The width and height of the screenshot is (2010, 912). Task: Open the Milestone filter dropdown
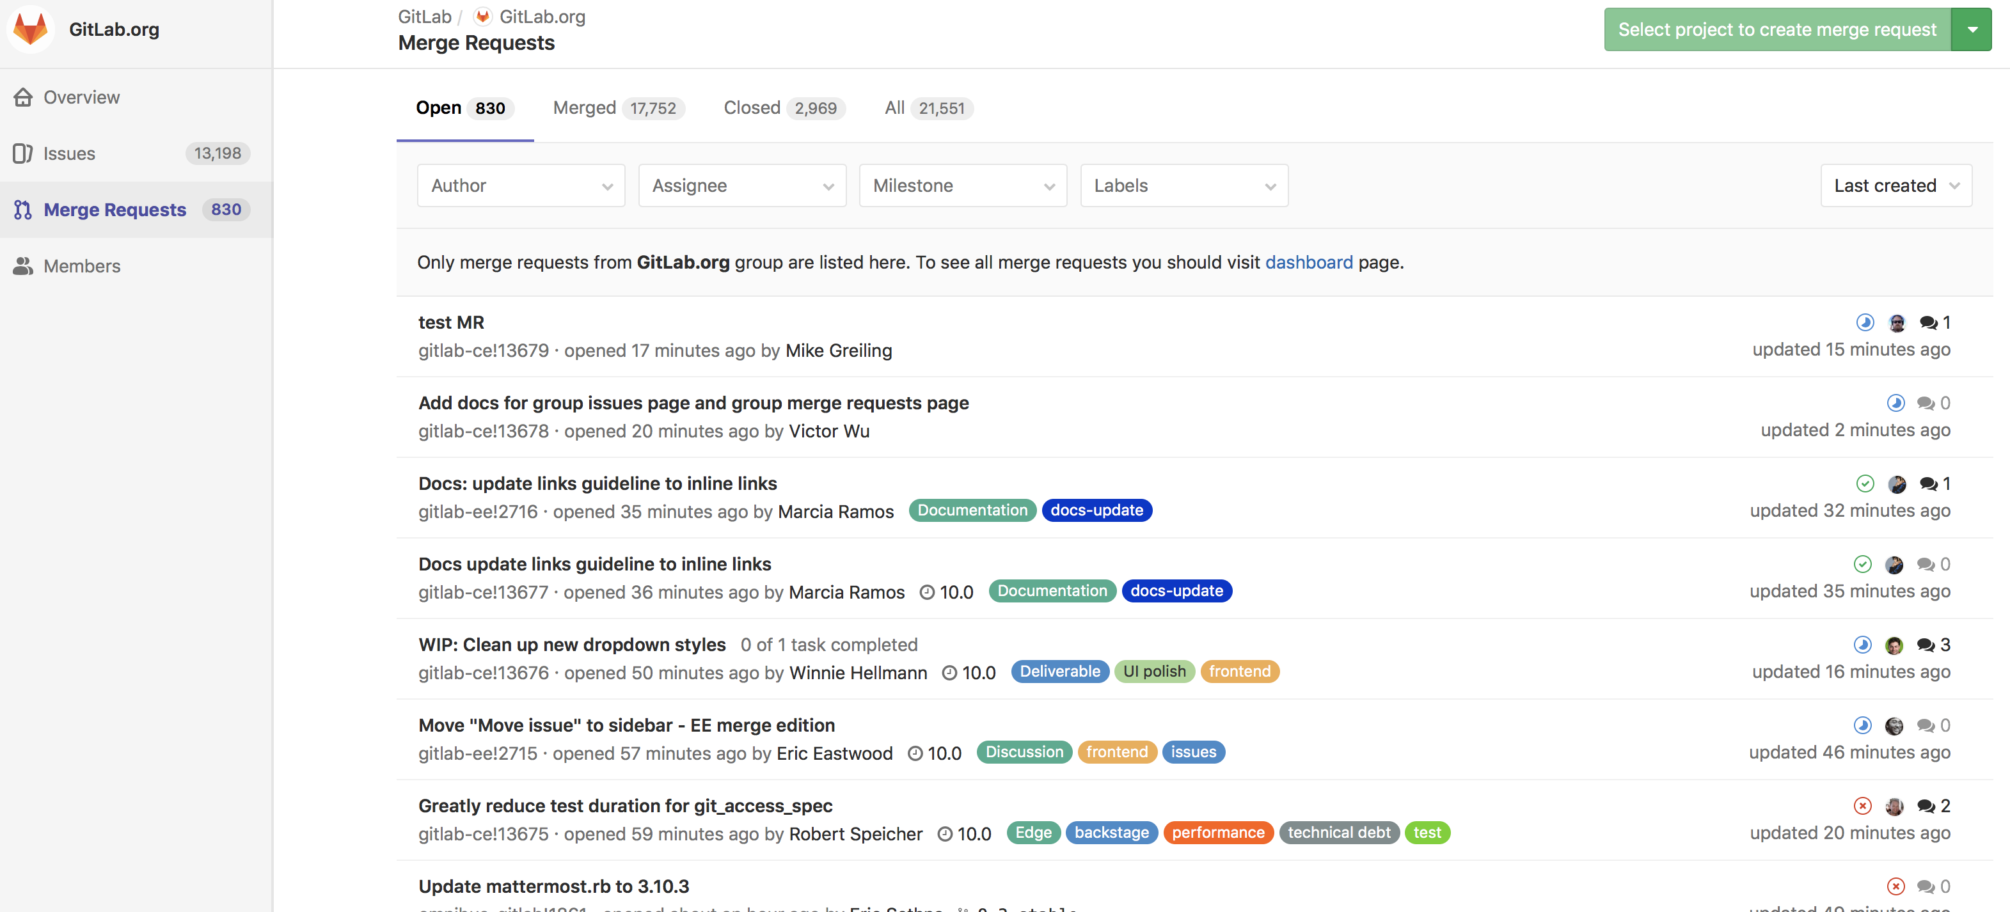pyautogui.click(x=962, y=185)
